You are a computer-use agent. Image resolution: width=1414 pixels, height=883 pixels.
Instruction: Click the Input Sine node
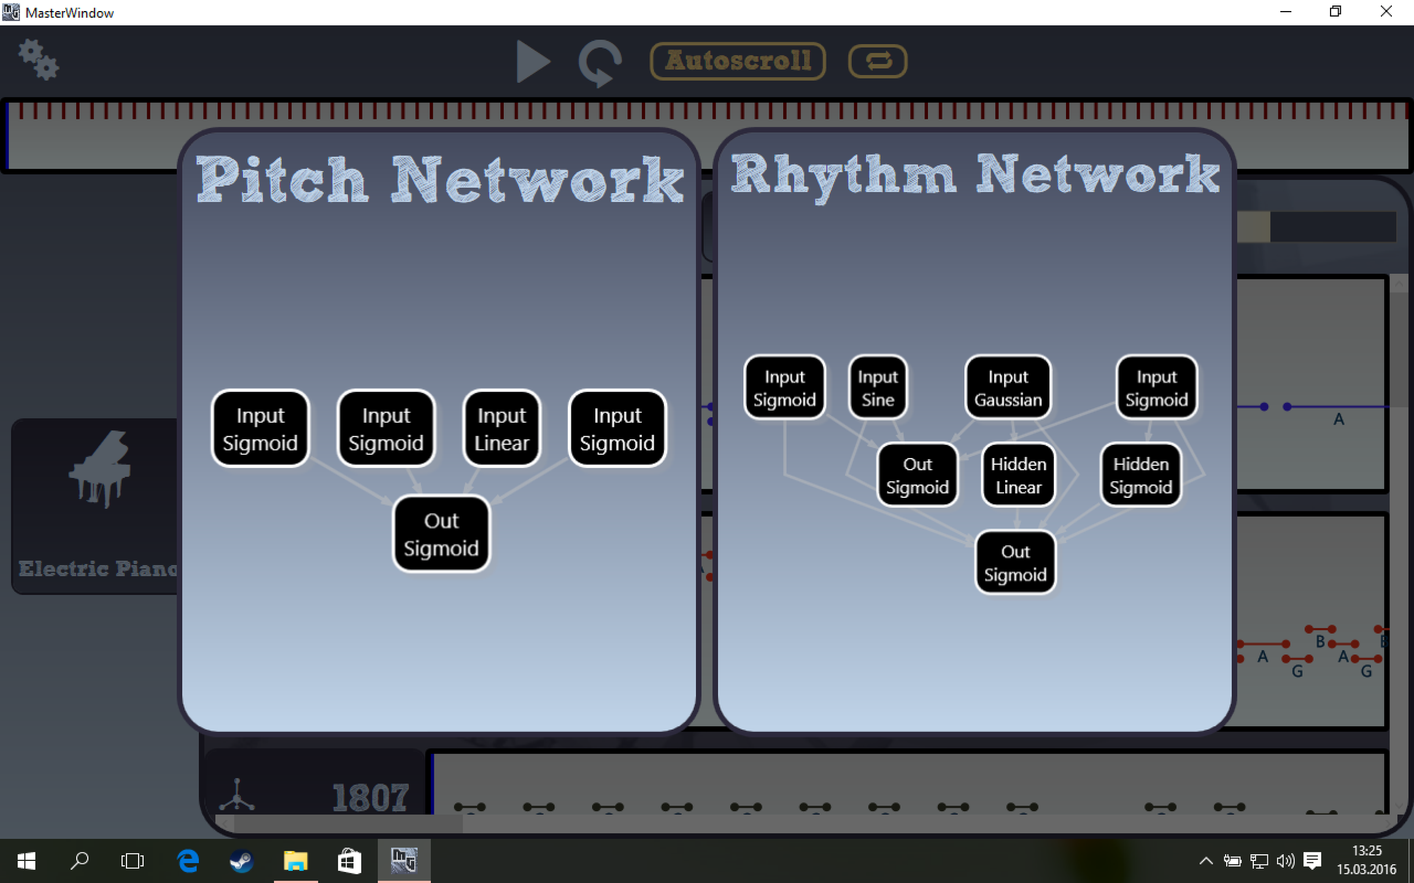[878, 388]
